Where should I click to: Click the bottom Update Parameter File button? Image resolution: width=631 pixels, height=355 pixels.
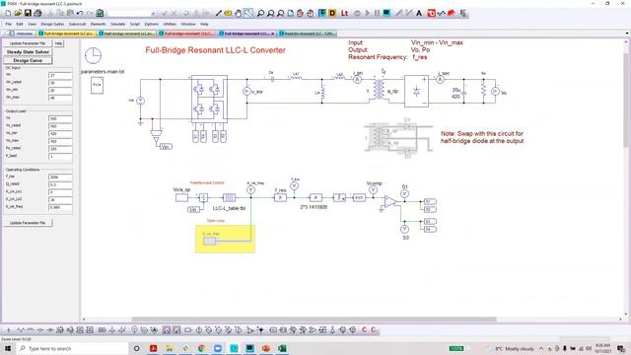tap(28, 223)
